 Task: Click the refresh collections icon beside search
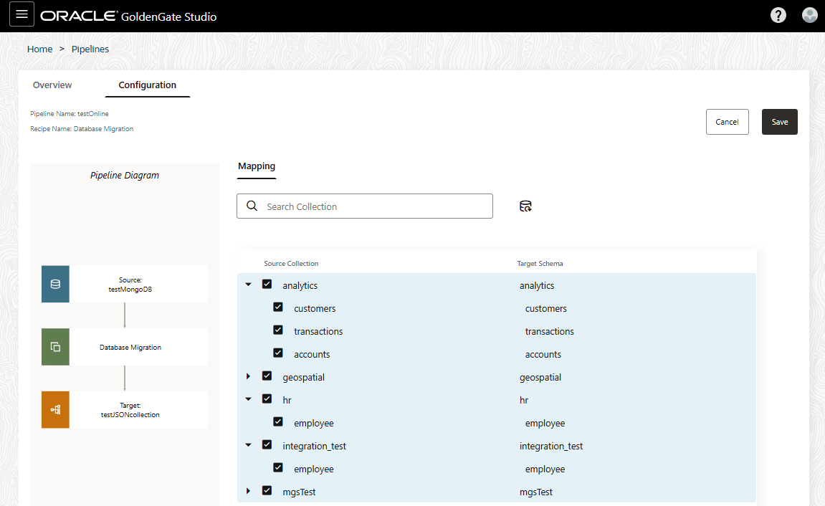(x=525, y=206)
